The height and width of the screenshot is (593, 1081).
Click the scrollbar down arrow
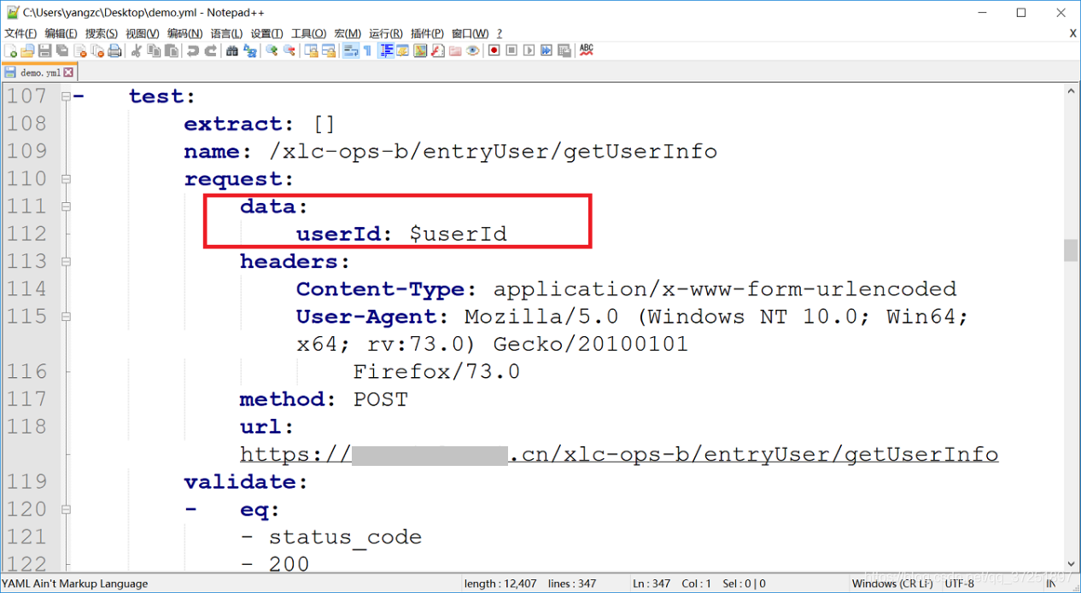(1071, 564)
